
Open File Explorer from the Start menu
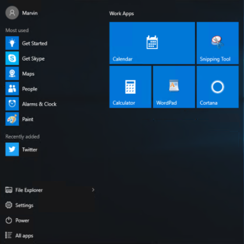50,190
